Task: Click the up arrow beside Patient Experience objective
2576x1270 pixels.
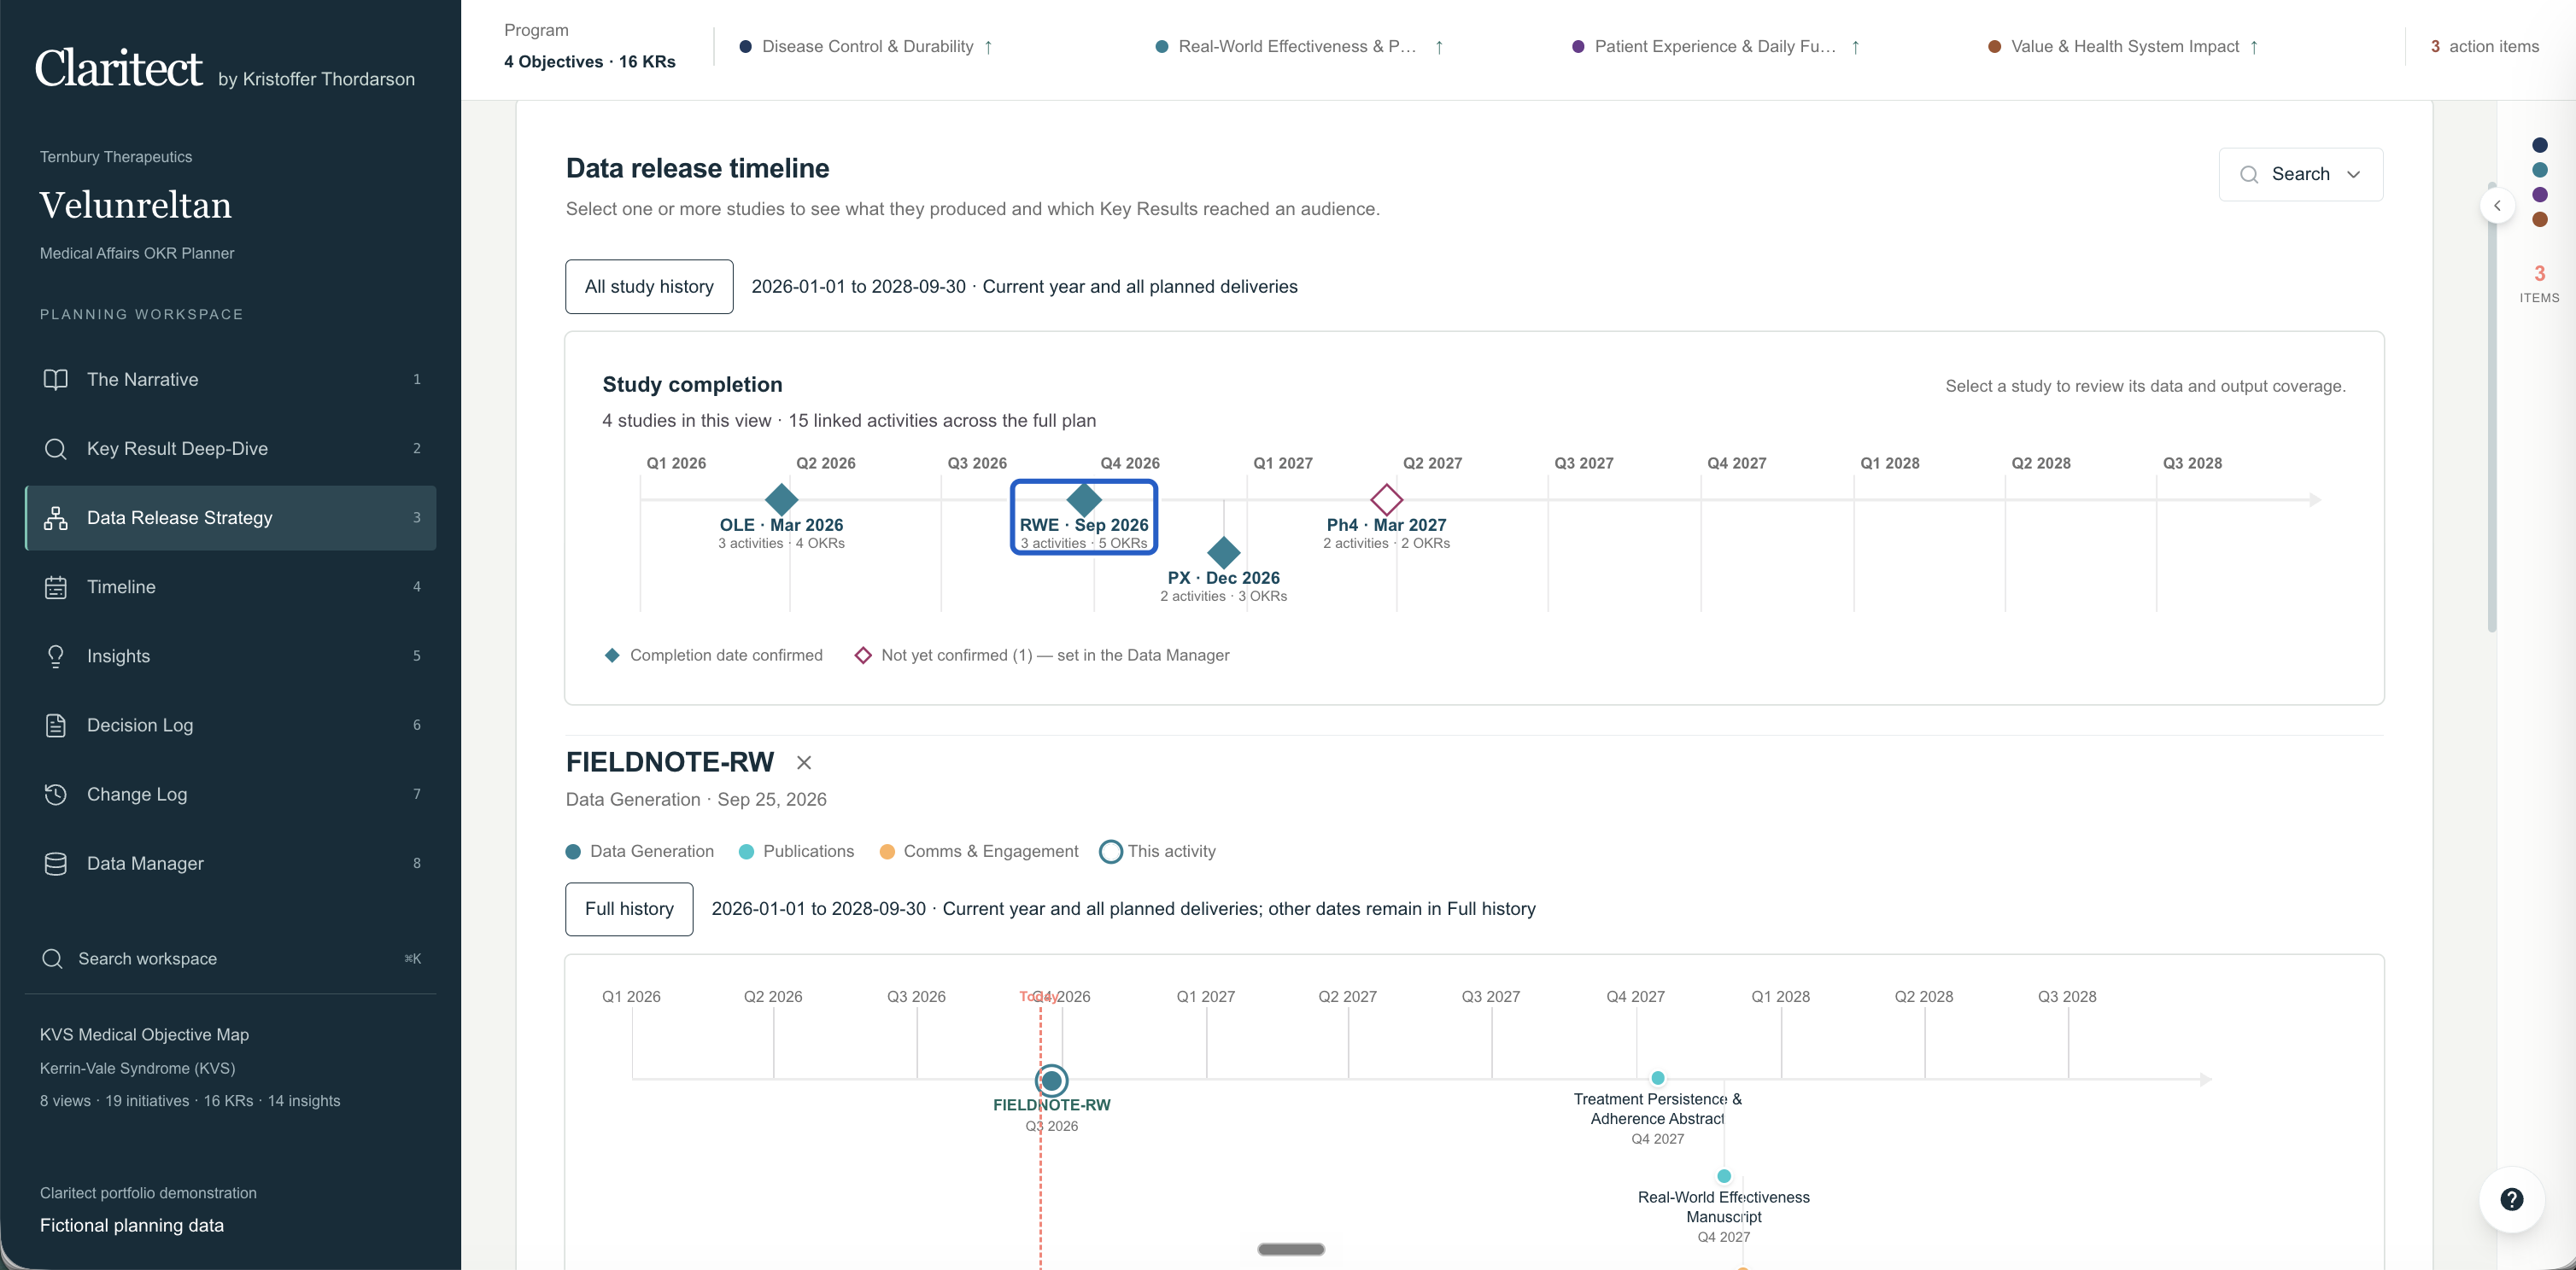Action: 1855,47
